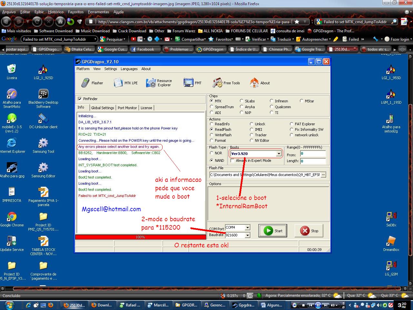The image size is (413, 310).
Task: Select the NAND flash type
Action: [x=212, y=160]
